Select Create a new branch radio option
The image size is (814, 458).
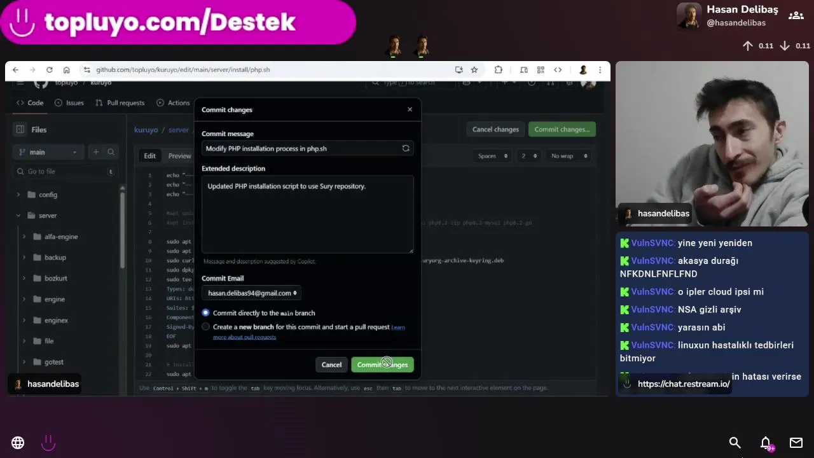pos(205,327)
